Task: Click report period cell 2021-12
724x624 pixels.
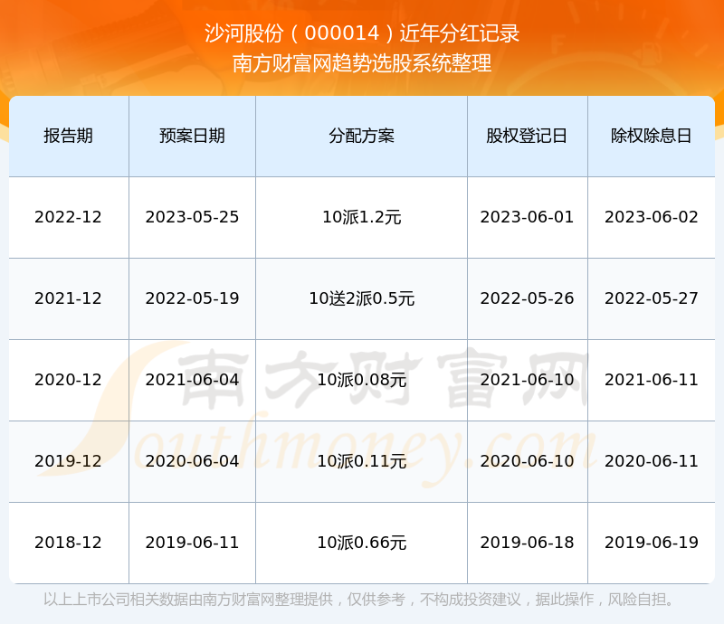Action: click(69, 298)
